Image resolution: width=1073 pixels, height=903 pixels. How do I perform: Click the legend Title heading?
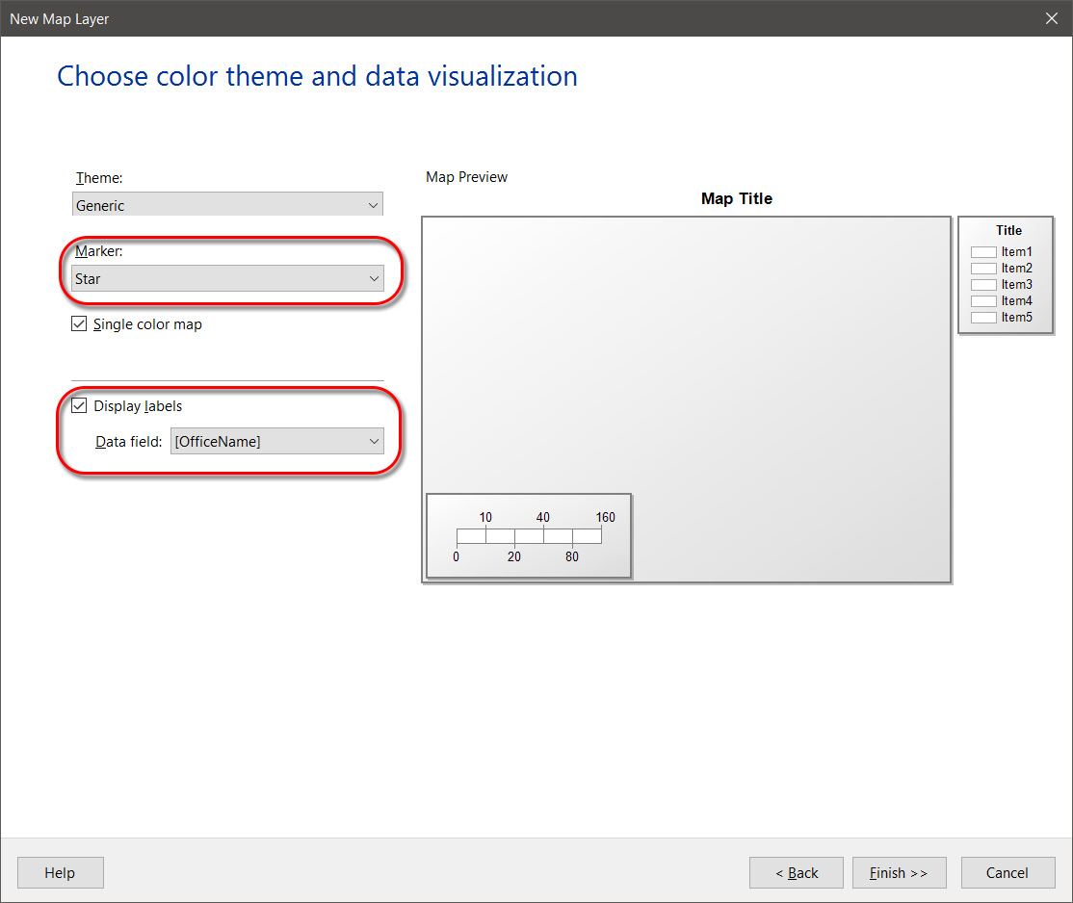point(1008,230)
